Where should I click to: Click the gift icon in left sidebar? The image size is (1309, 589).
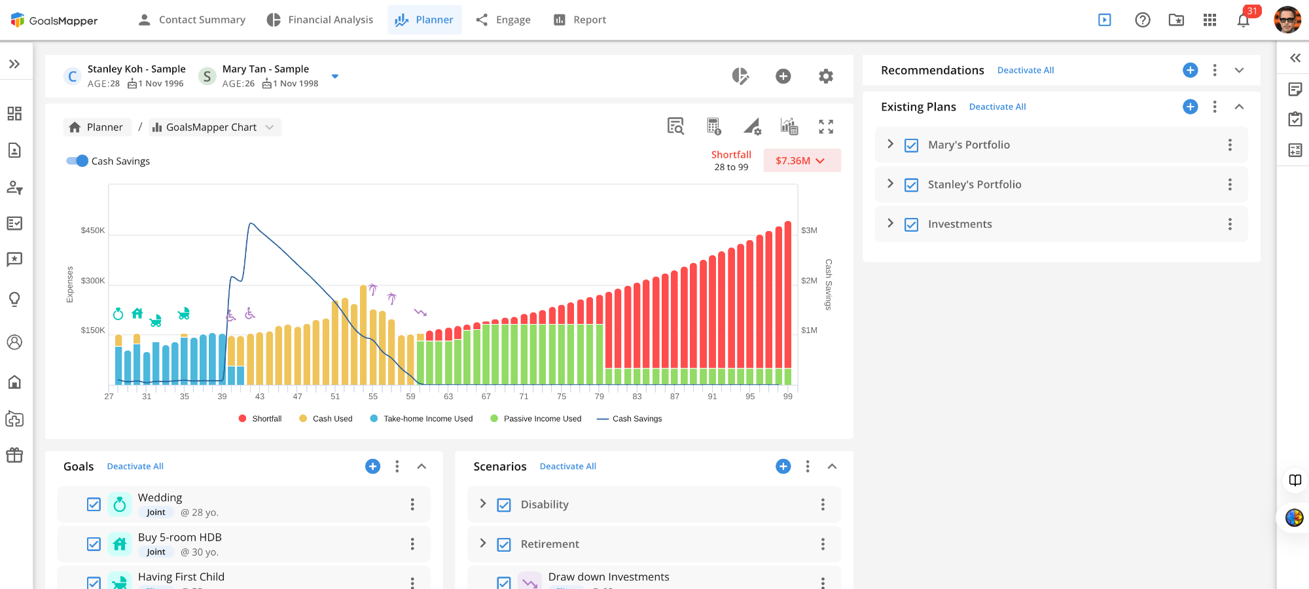tap(14, 455)
